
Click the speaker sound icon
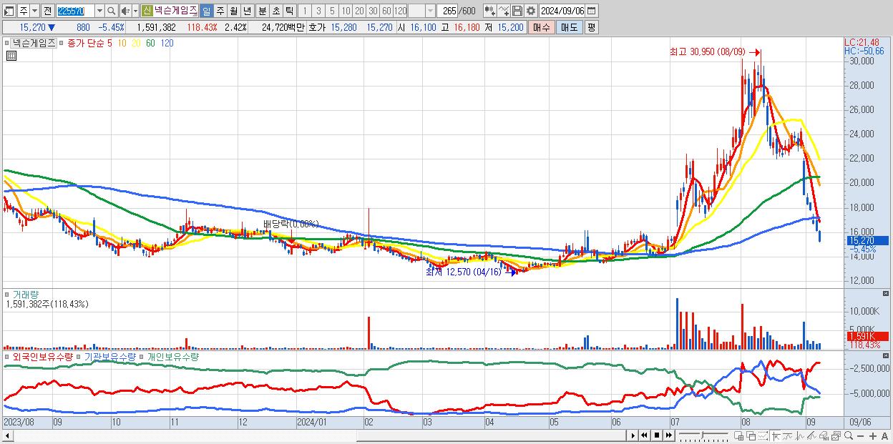click(x=125, y=11)
